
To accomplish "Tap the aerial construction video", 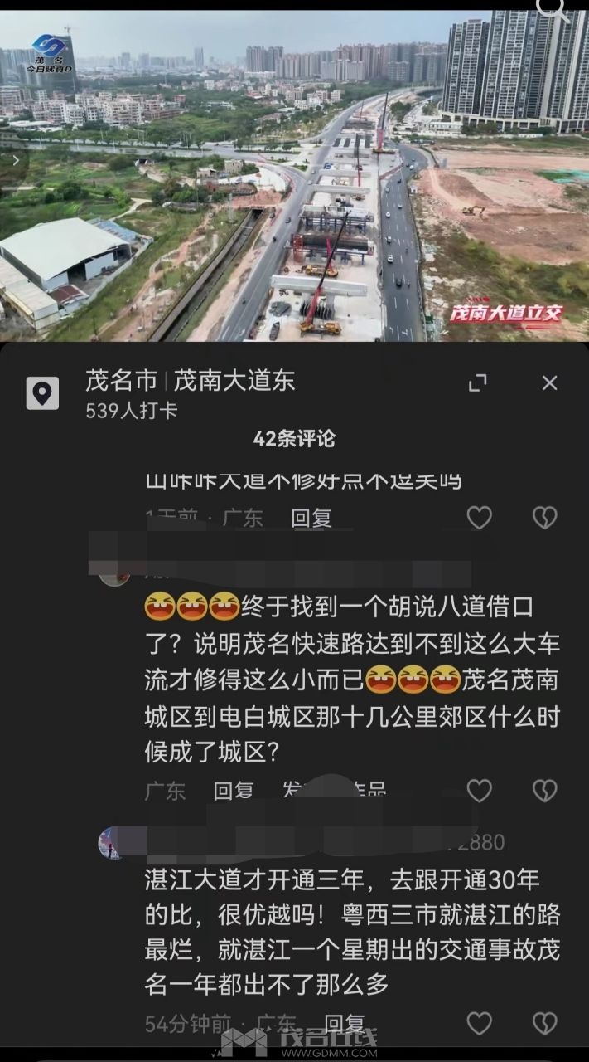I will pyautogui.click(x=294, y=176).
